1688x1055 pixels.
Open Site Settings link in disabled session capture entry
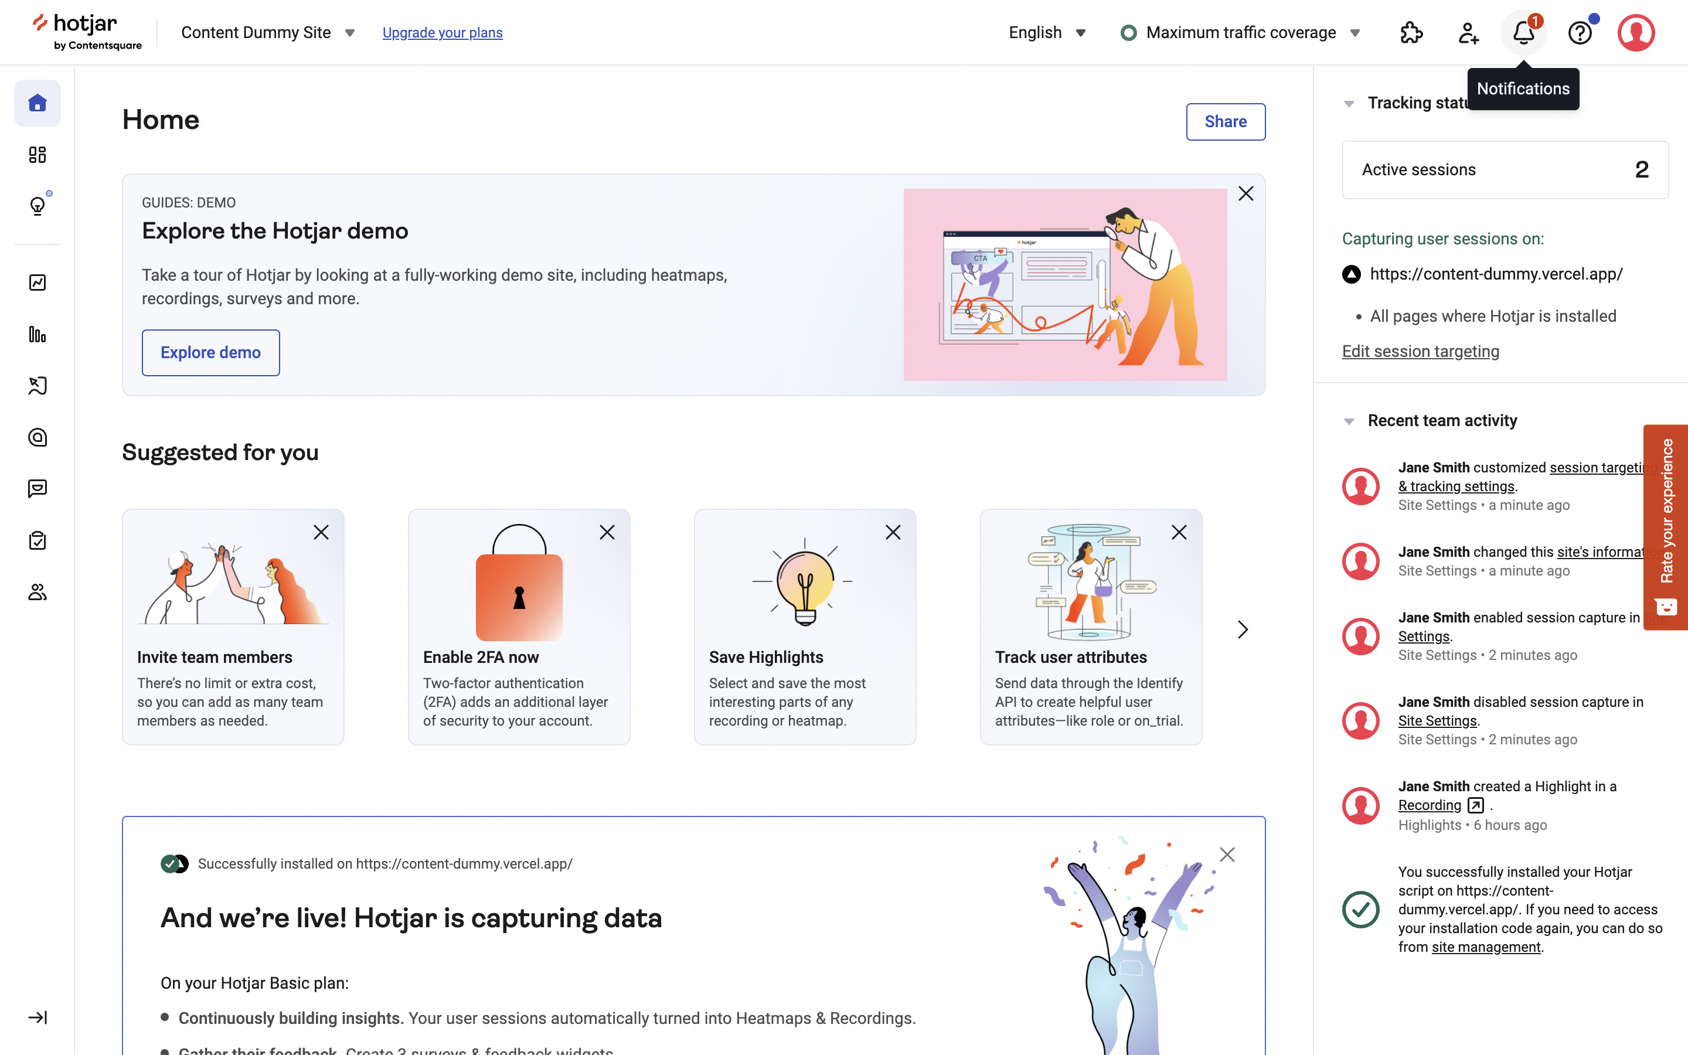click(x=1437, y=721)
